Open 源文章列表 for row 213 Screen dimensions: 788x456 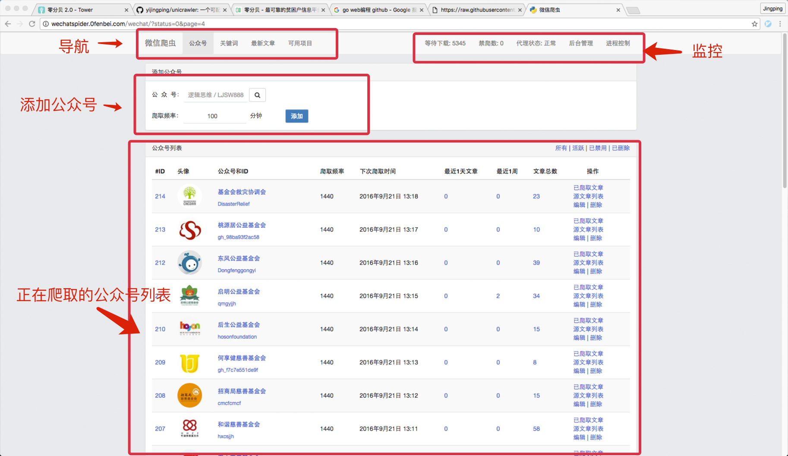coord(588,230)
